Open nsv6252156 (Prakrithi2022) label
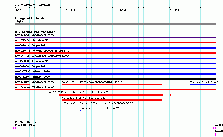 point(99,108)
